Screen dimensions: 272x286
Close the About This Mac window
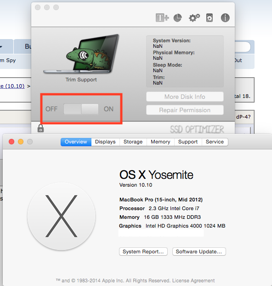(x=11, y=142)
